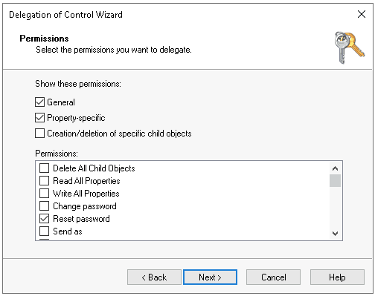Uncheck the Reset password permission
The image size is (375, 296).
pyautogui.click(x=45, y=219)
